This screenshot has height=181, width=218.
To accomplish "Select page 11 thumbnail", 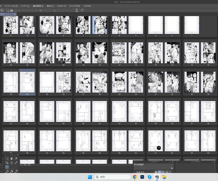I will tap(11, 25).
